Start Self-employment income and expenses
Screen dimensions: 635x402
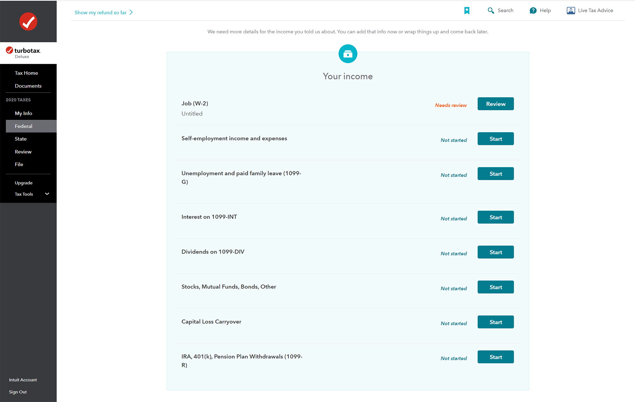pyautogui.click(x=496, y=139)
